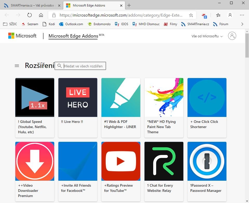Click the scrollbar down arrow
The height and width of the screenshot is (203, 249).
pyautogui.click(x=247, y=201)
